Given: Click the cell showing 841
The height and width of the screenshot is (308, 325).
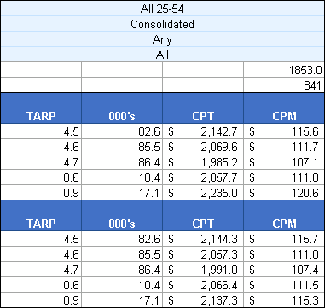Looking at the screenshot, I should (284, 85).
